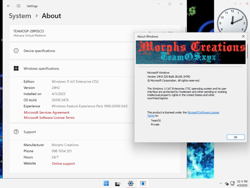
Task: Click the VMware Virtual Platform text
Action: (x=29, y=36)
